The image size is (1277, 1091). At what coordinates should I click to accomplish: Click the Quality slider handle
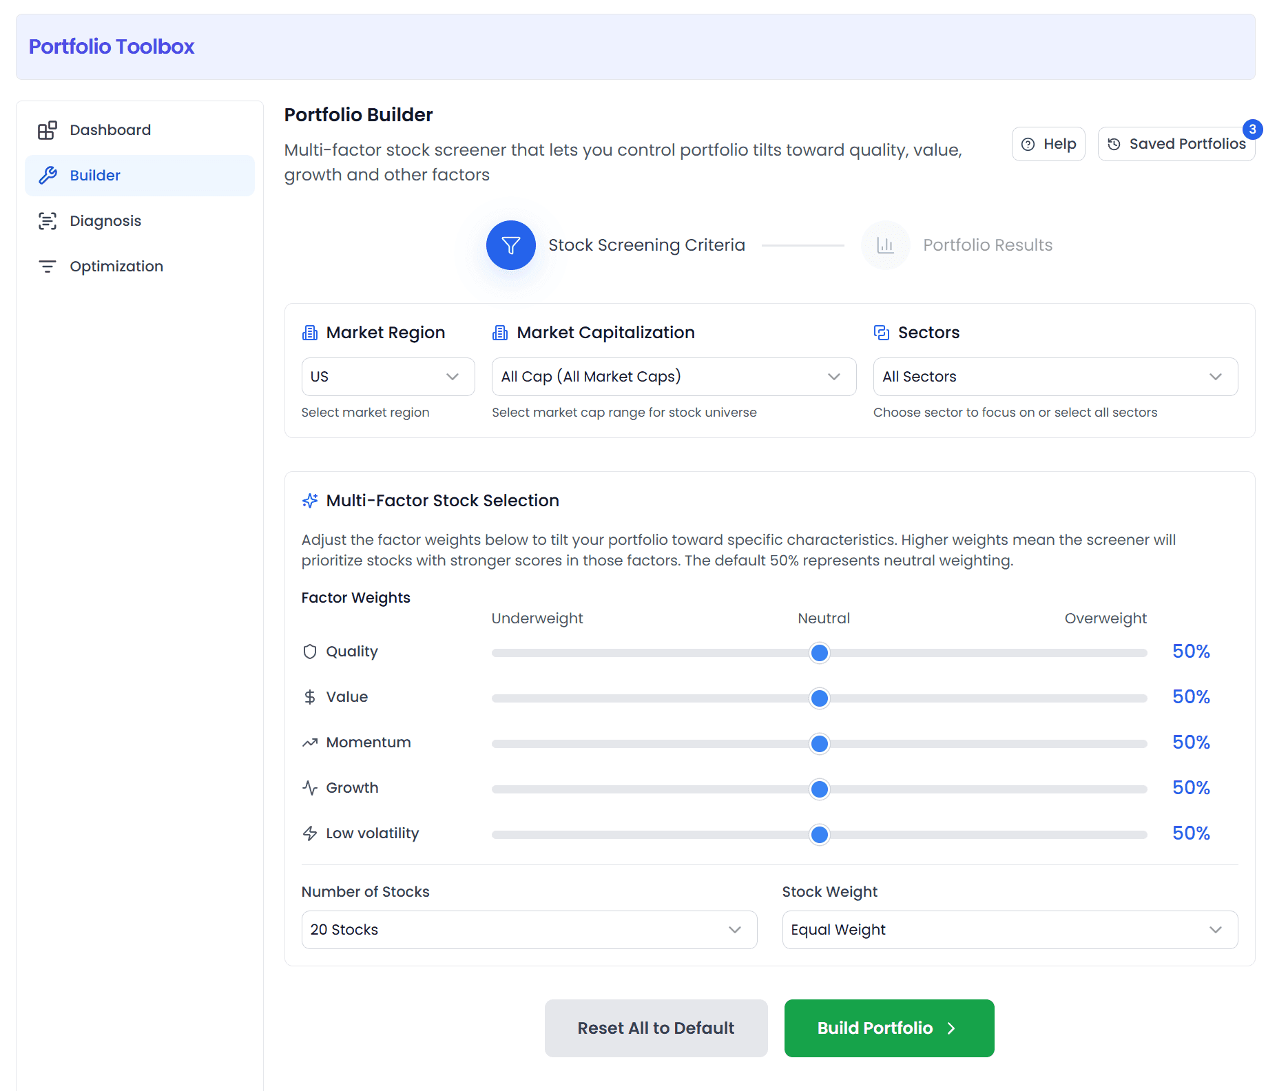(x=820, y=653)
